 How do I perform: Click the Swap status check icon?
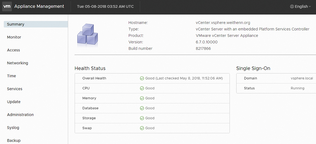point(142,128)
